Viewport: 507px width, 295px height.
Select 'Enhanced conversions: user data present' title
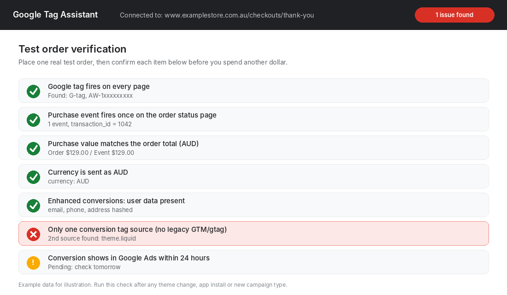point(117,201)
